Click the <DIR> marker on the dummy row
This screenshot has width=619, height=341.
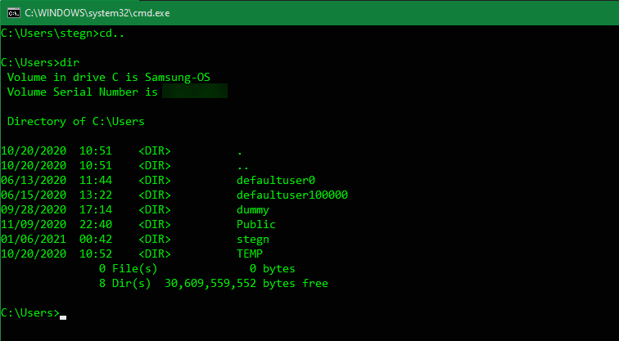coord(154,209)
